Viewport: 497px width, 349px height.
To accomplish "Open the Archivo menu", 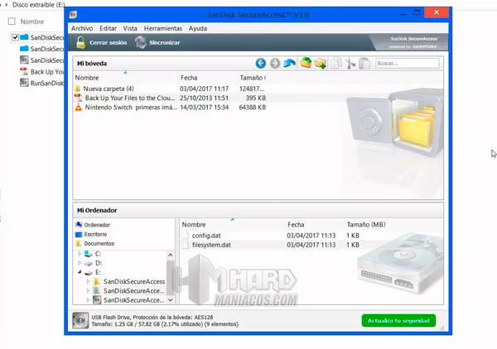I will 82,28.
